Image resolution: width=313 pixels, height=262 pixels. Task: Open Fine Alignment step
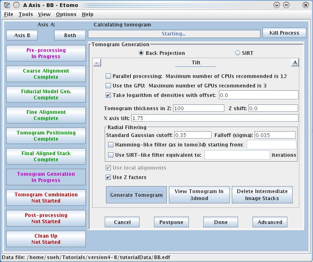(x=46, y=115)
